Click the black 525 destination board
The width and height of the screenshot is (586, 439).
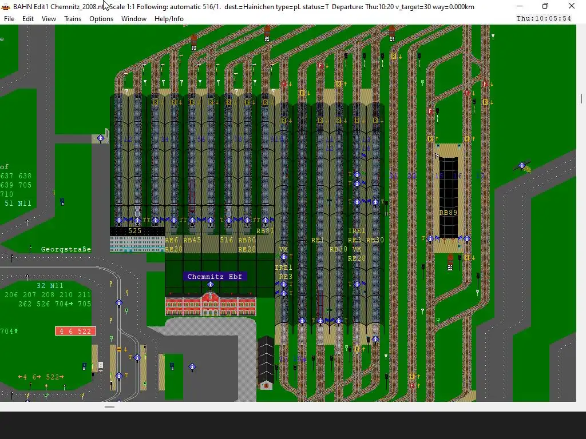coord(137,231)
